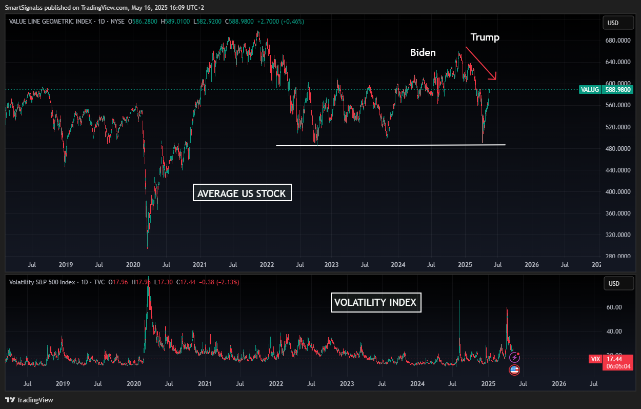Click the 400.0000 price axis label
The height and width of the screenshot is (409, 641).
click(618, 191)
